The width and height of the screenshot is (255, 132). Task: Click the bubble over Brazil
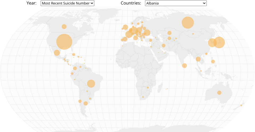pyautogui.click(x=91, y=84)
